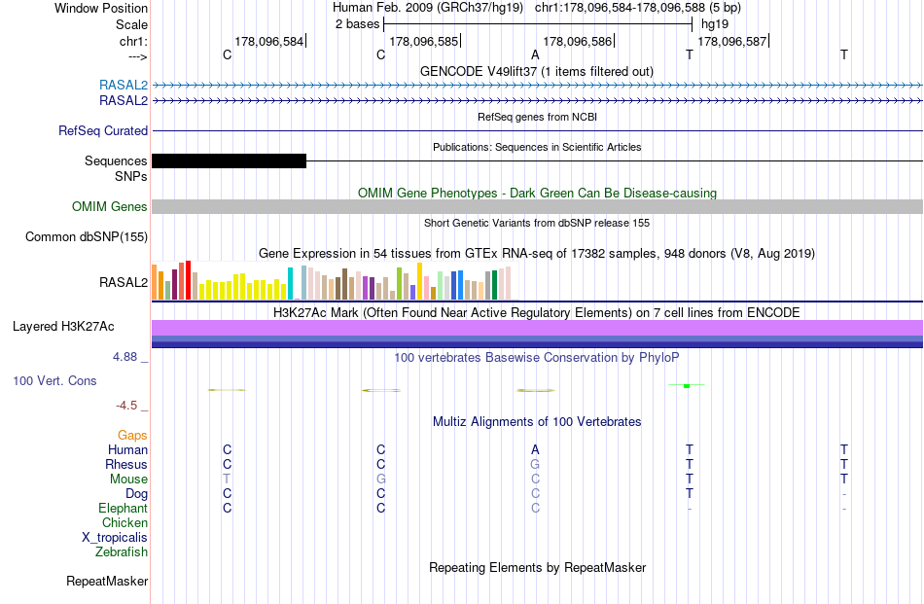The width and height of the screenshot is (924, 604).
Task: Open the OMIM Genes track label
Action: coord(109,207)
